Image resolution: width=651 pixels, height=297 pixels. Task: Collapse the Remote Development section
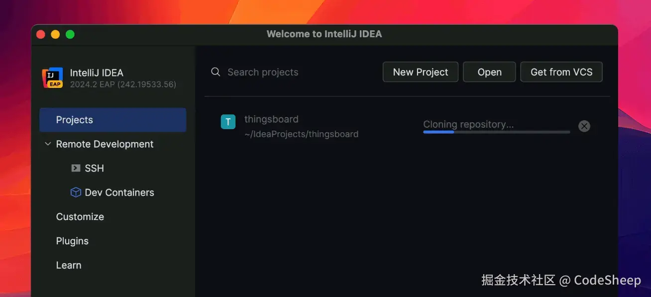click(47, 144)
